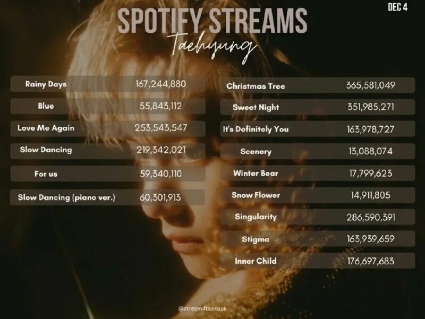This screenshot has height=319, width=425.
Task: Select the Sweet Night entry
Action: pos(317,107)
